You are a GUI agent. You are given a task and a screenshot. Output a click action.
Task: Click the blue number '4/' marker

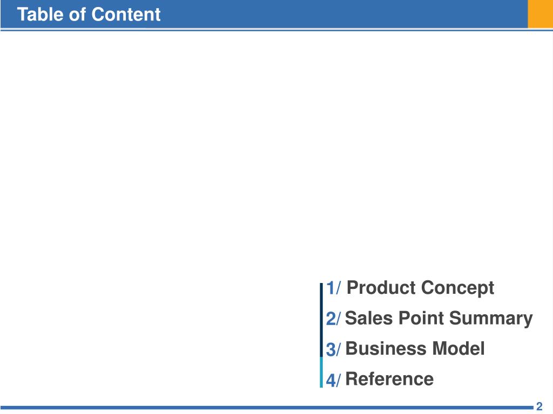pos(333,380)
